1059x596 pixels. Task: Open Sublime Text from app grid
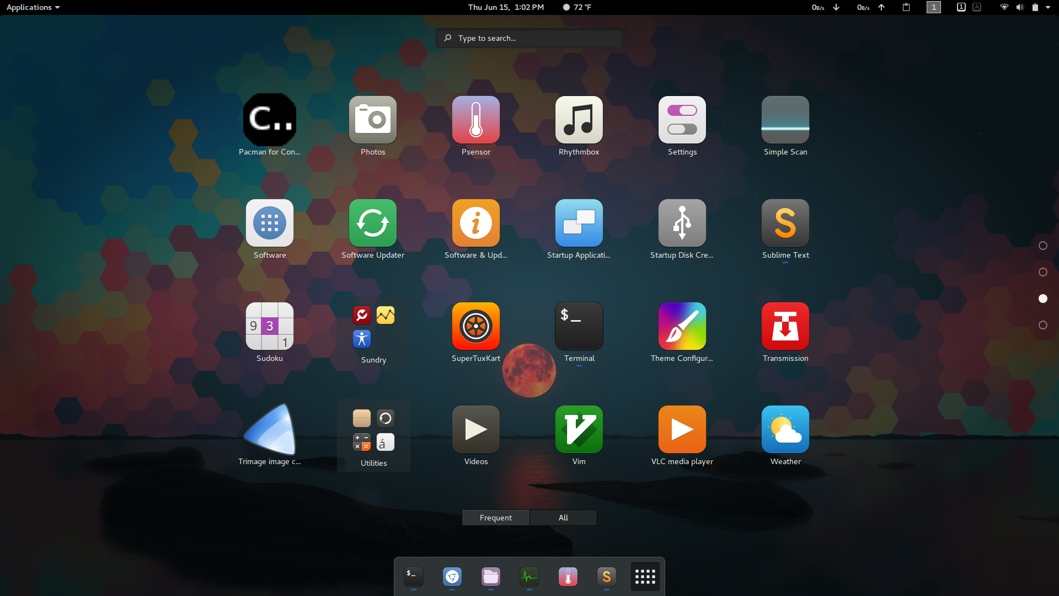785,223
